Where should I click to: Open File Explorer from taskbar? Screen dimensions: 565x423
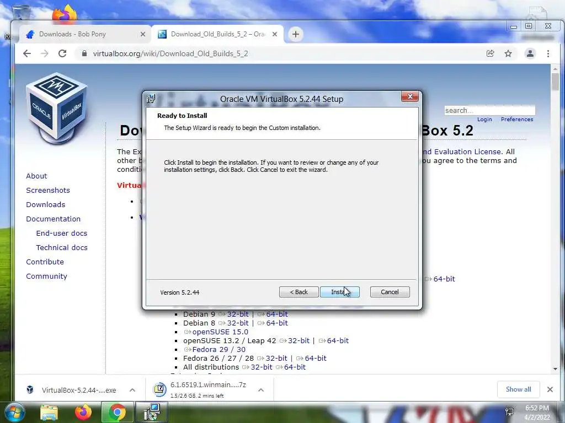click(49, 412)
